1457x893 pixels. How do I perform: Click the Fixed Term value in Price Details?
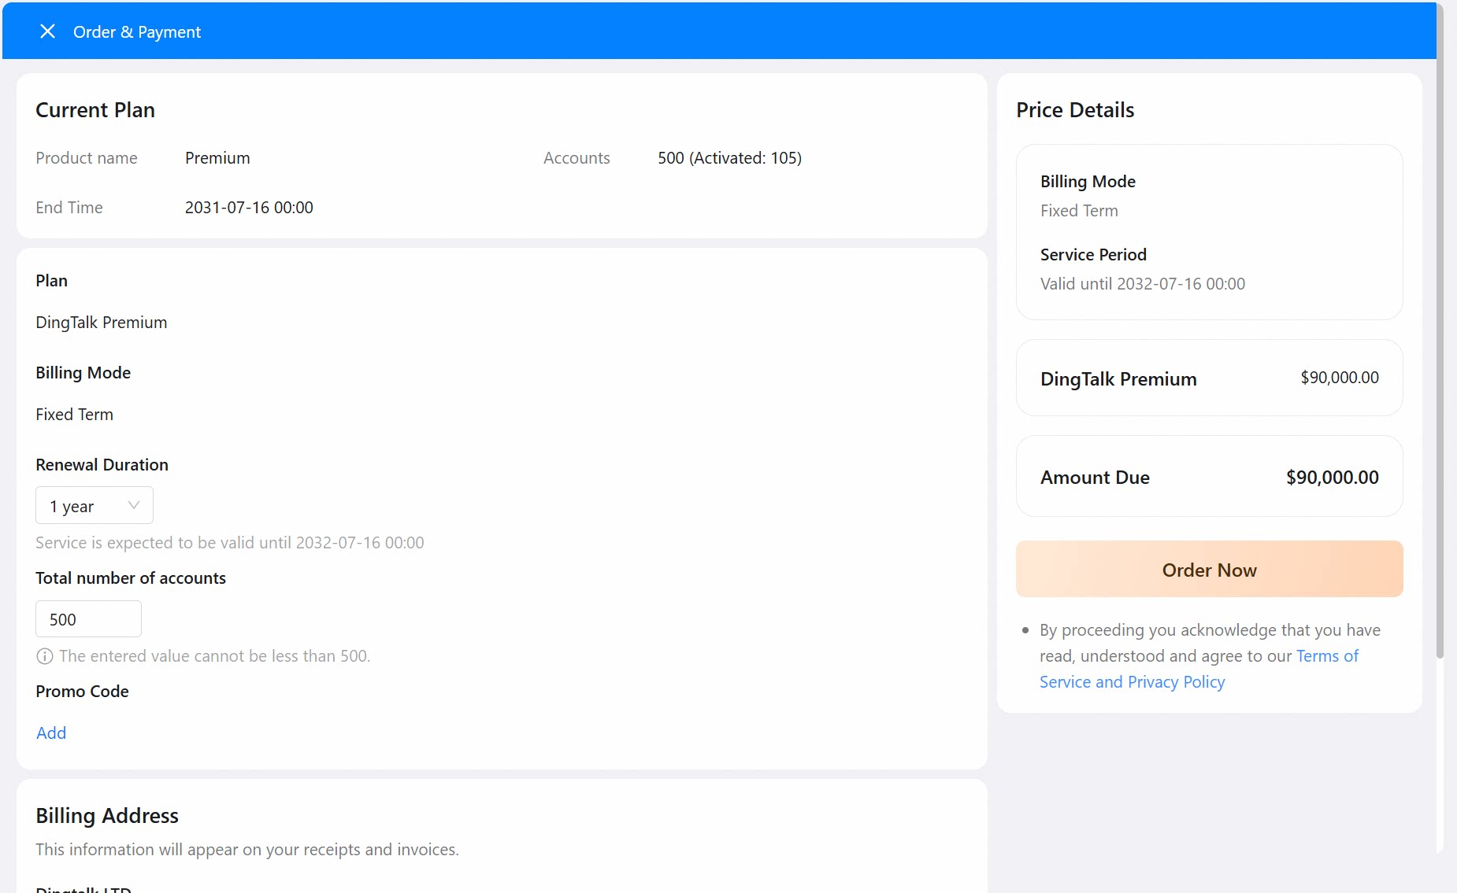[1079, 211]
